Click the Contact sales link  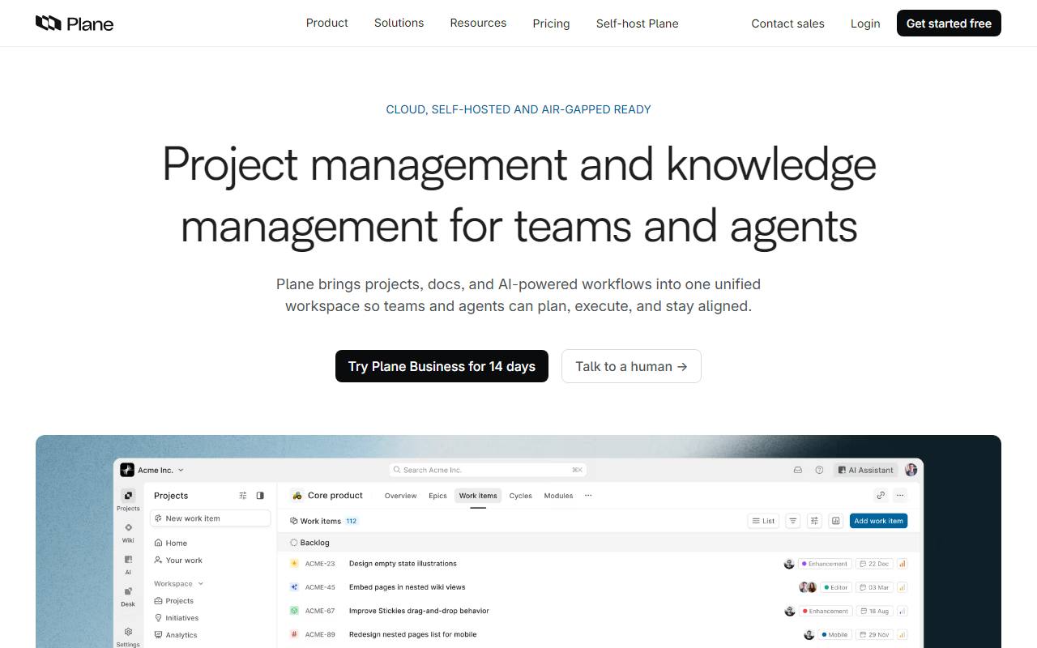(x=787, y=23)
